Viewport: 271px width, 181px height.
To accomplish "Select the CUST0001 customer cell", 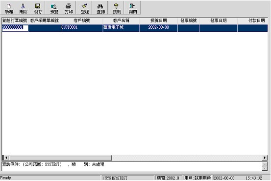I will [82, 28].
